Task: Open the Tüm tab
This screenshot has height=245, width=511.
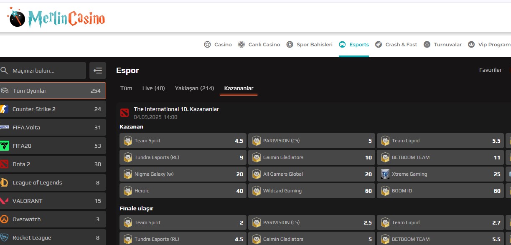Action: click(126, 88)
